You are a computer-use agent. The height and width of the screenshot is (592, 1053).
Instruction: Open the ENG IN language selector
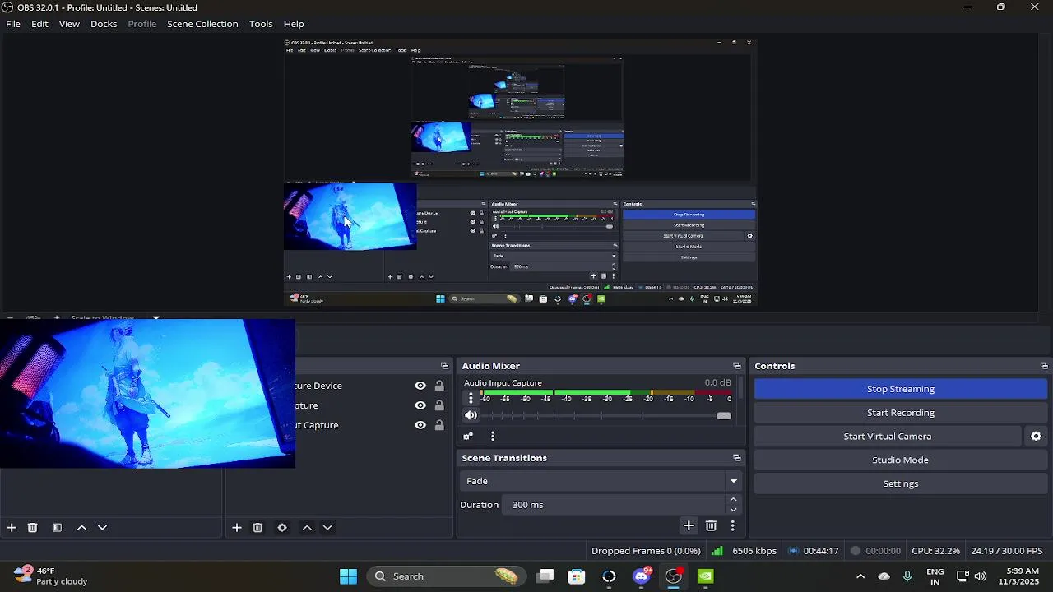pyautogui.click(x=935, y=576)
